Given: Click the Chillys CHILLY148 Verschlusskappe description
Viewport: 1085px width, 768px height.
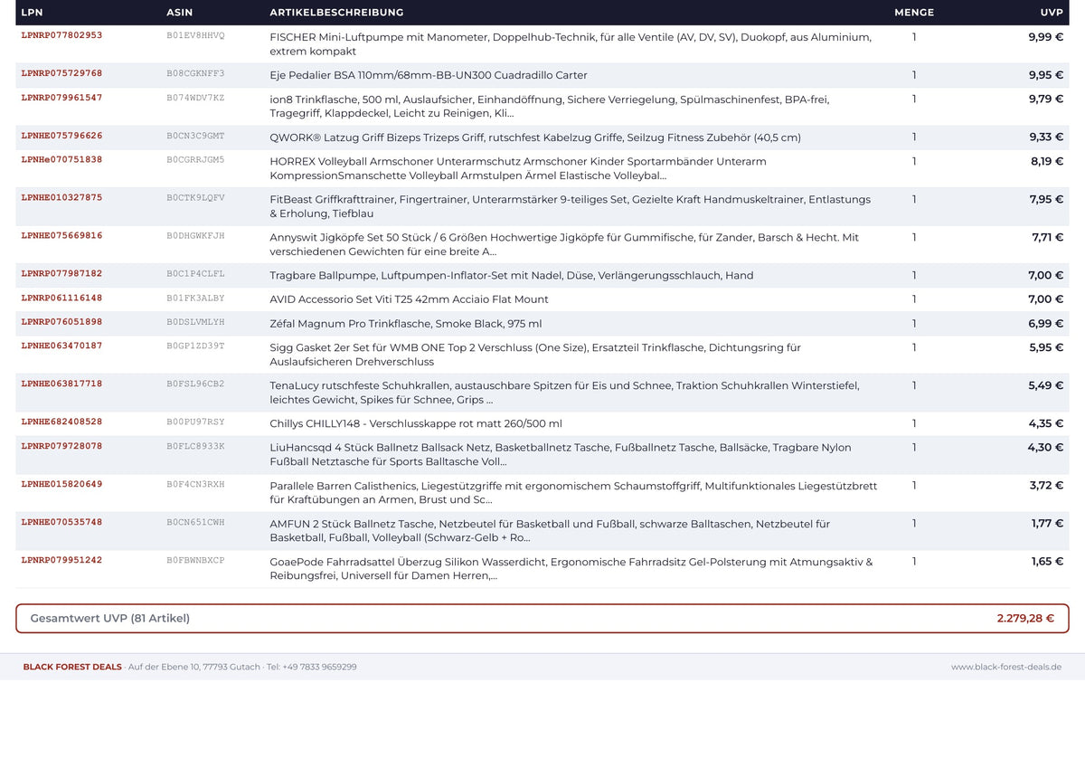Looking at the screenshot, I should pyautogui.click(x=416, y=423).
